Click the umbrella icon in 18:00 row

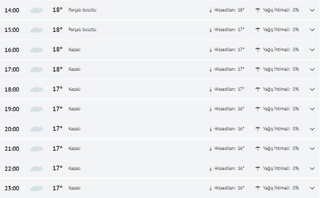pos(258,89)
